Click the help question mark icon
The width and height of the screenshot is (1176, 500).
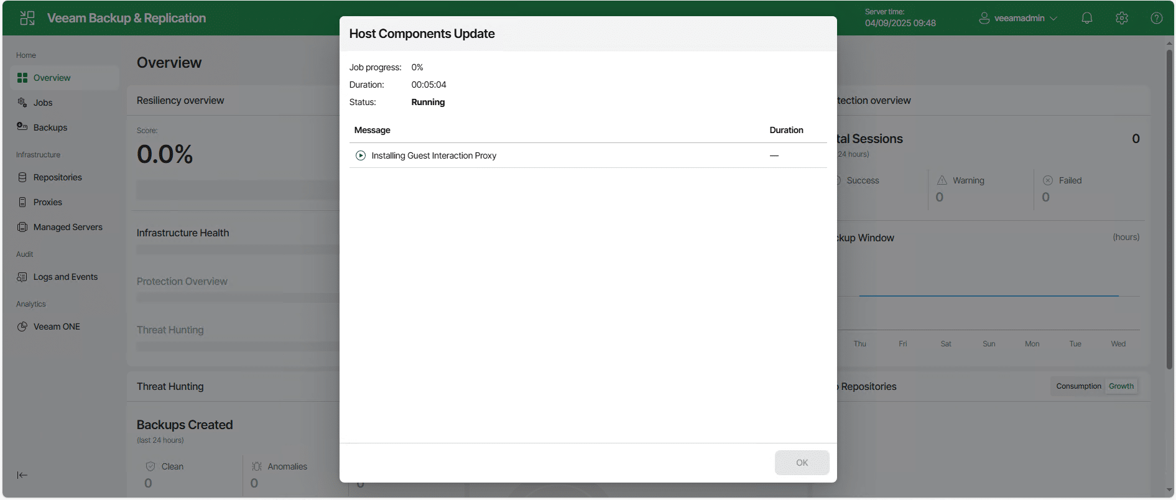[1156, 18]
